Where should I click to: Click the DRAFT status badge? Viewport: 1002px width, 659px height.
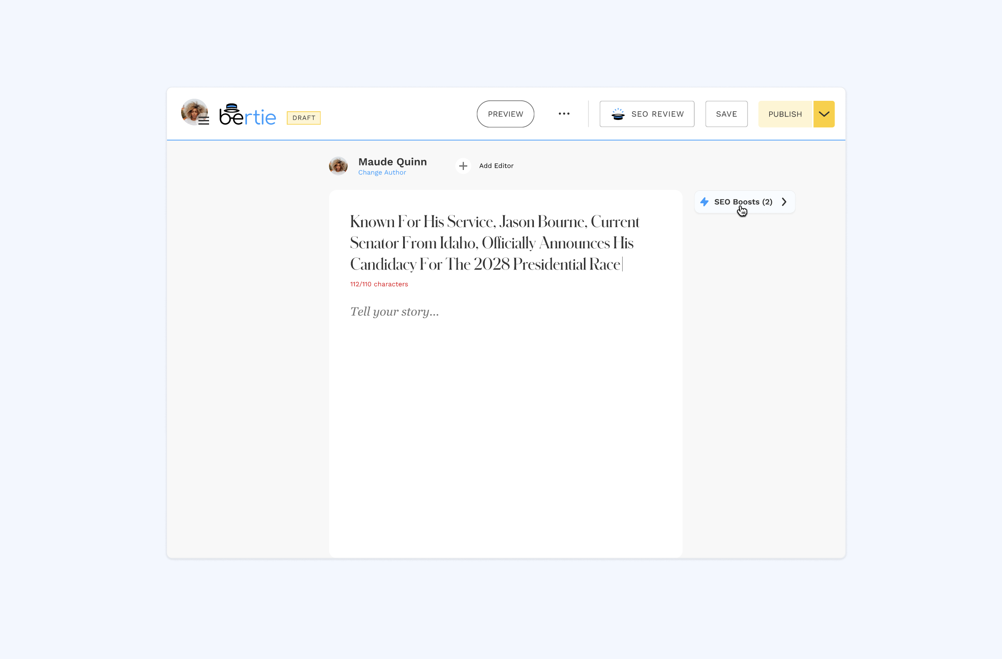(x=304, y=118)
